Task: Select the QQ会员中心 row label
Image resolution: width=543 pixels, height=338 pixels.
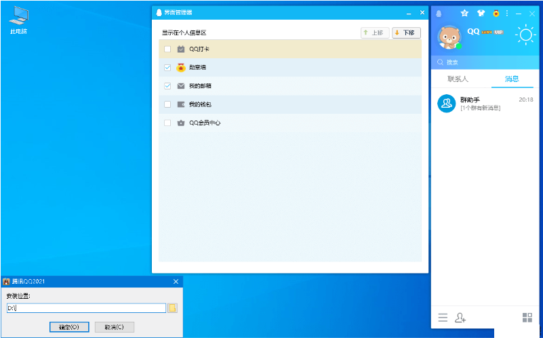Action: (205, 123)
